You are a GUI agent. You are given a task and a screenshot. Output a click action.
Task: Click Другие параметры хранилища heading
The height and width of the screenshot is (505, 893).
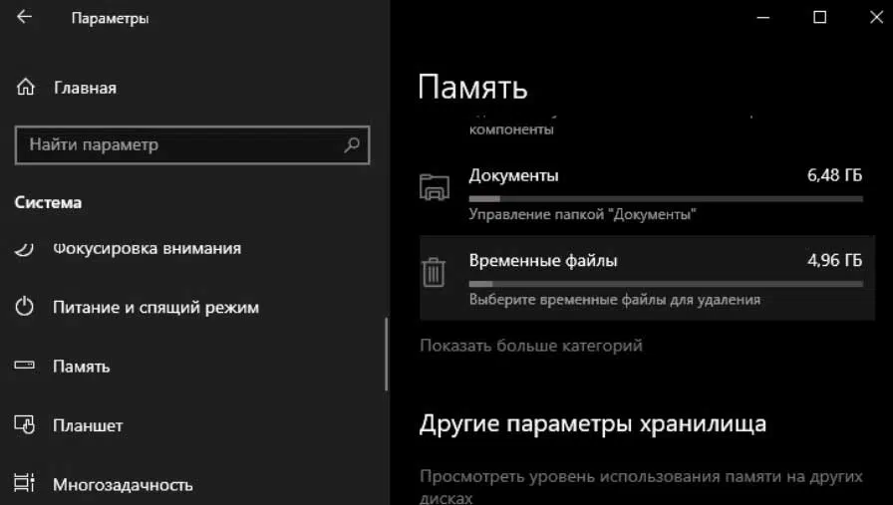[593, 424]
